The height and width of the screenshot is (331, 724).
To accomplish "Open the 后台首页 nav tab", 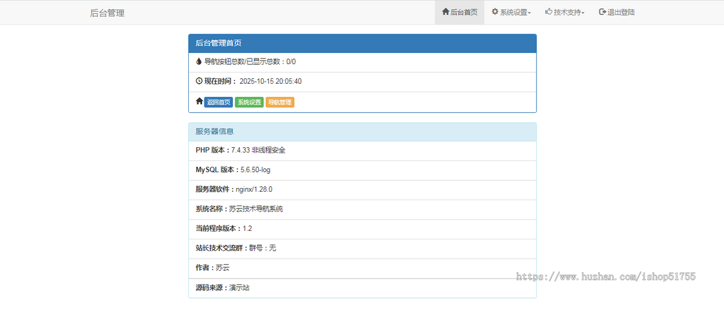I will 460,12.
